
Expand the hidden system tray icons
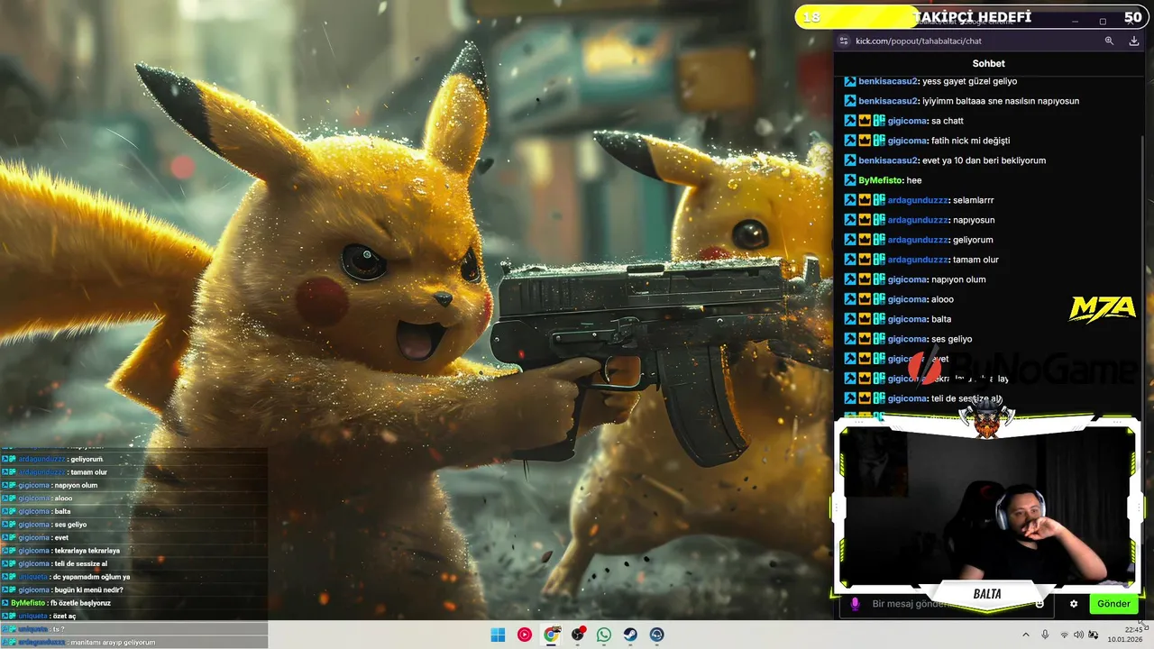1025,635
